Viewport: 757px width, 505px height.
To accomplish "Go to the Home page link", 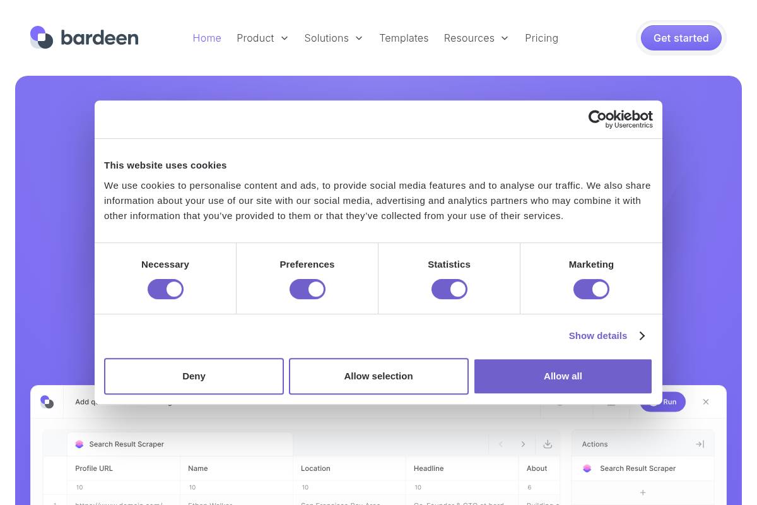I will [207, 38].
